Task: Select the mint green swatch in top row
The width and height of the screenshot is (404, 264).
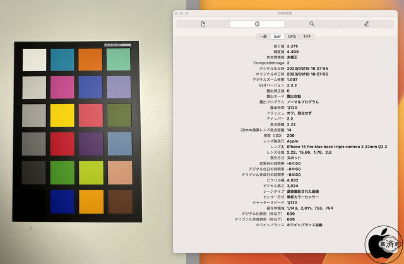Action: click(119, 59)
